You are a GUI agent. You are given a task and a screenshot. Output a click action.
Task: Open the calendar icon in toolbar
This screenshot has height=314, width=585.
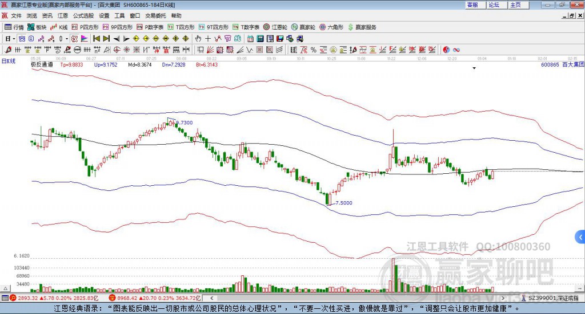tap(250, 39)
